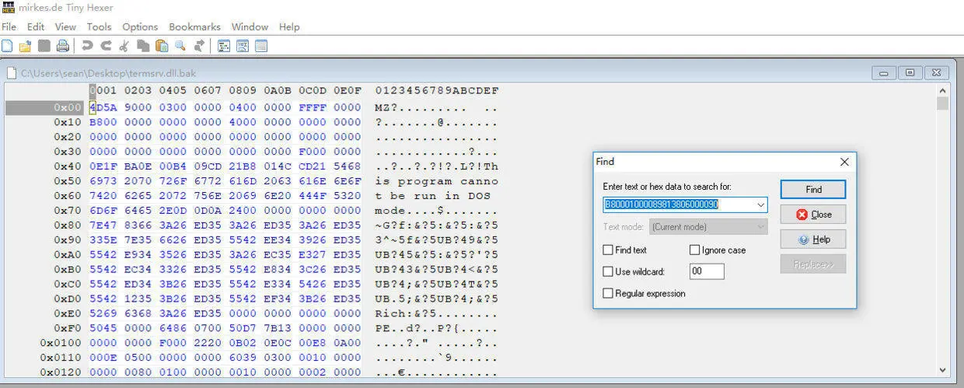Screen dimensions: 964x388
Task: Undo last action via toolbar arrow
Action: 87,46
